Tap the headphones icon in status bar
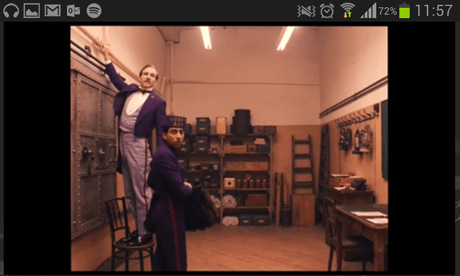The image size is (460, 276). pyautogui.click(x=11, y=11)
